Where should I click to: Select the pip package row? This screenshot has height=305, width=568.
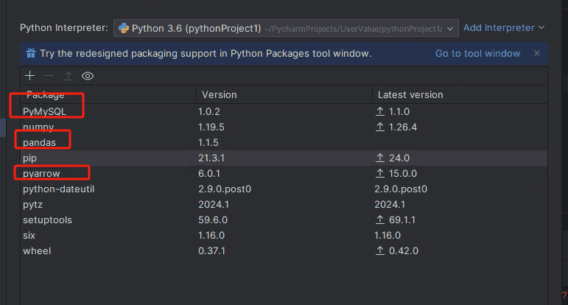point(29,158)
